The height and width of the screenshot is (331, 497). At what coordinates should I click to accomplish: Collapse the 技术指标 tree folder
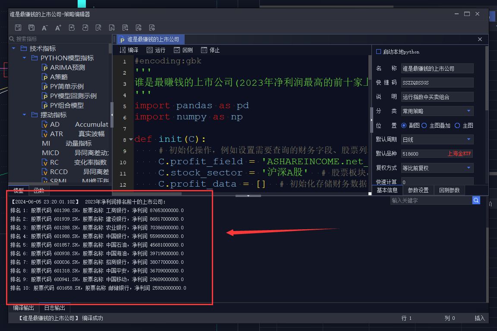(14, 48)
